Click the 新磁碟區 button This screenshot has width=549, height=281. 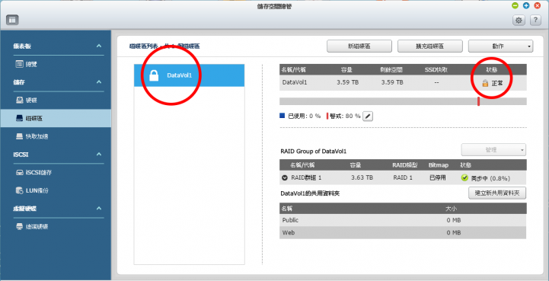click(x=359, y=46)
